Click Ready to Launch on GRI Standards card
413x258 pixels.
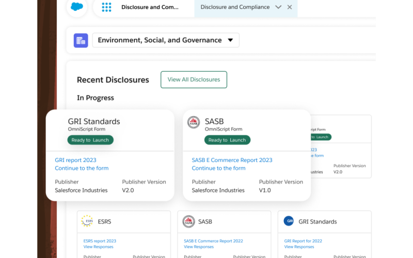90,140
